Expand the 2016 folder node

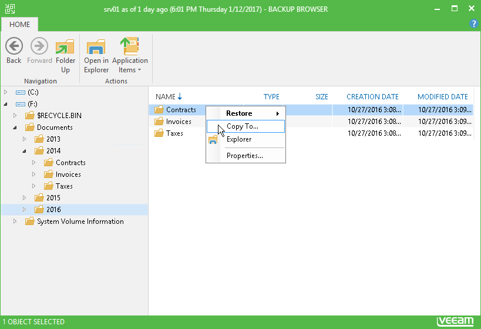(x=24, y=210)
